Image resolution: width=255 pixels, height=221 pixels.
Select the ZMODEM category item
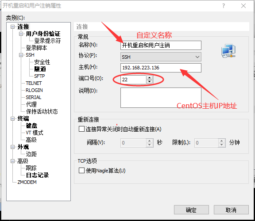[x=27, y=182]
